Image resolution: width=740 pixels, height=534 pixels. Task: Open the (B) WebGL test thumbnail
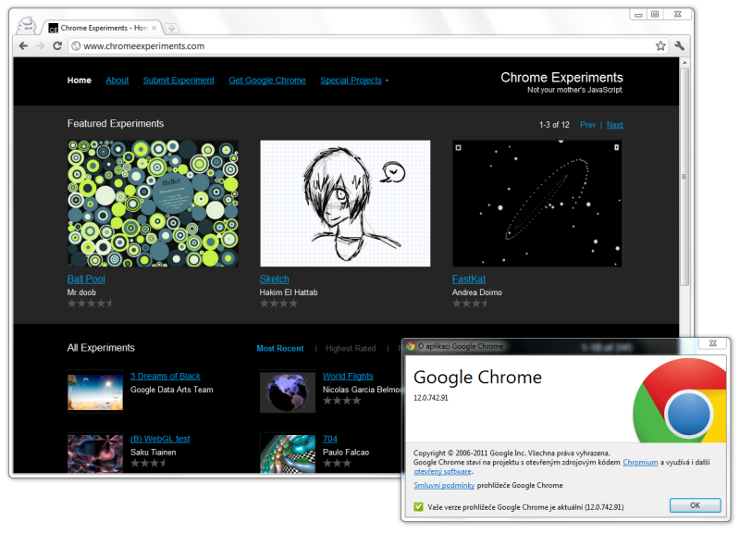click(x=95, y=453)
